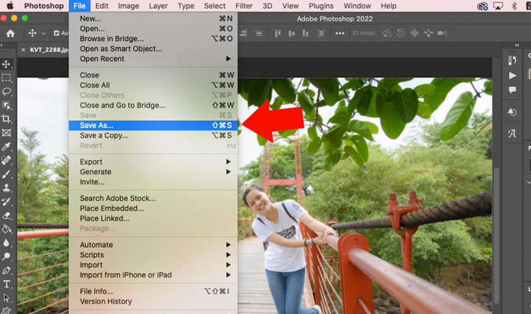The width and height of the screenshot is (531, 314).
Task: Click the three-dots more align options
Action: (x=340, y=33)
